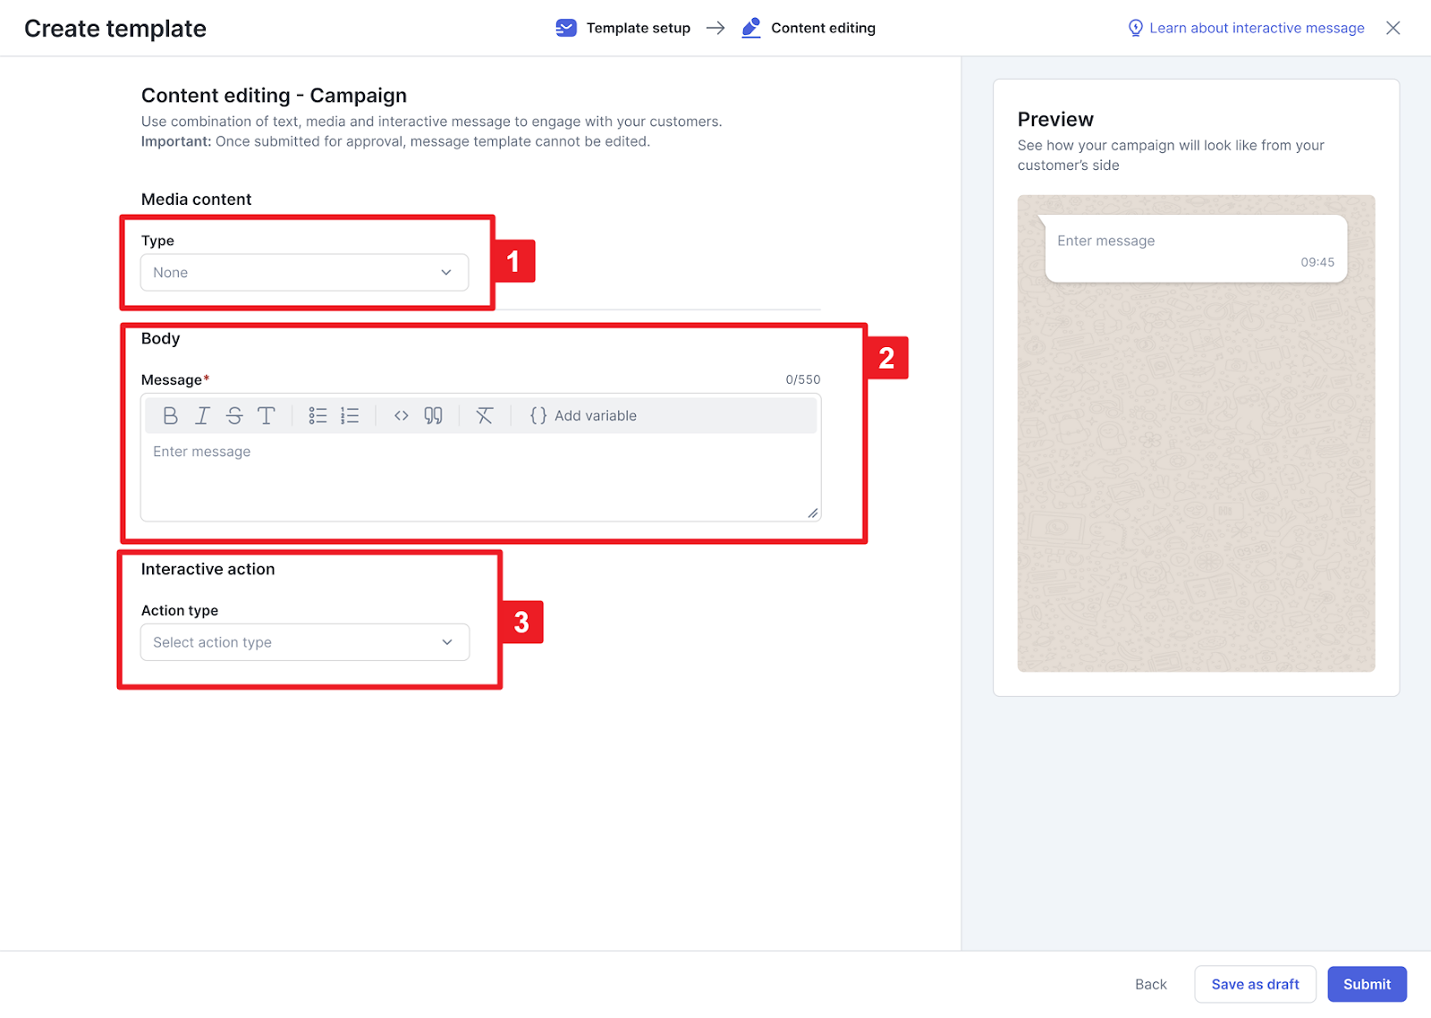
Task: Click the T text style icon
Action: click(x=267, y=416)
